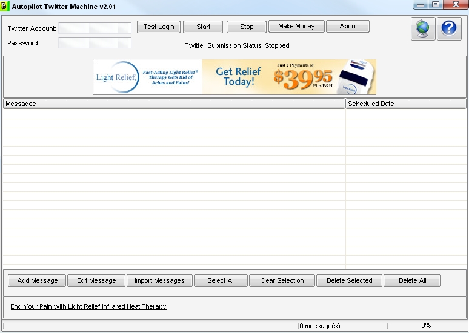Click the Light Relief banner ad
This screenshot has width=469, height=333.
(234, 77)
